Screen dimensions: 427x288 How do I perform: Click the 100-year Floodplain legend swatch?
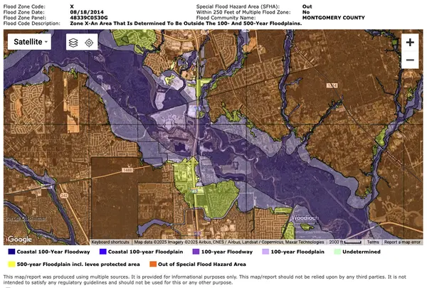coord(265,252)
